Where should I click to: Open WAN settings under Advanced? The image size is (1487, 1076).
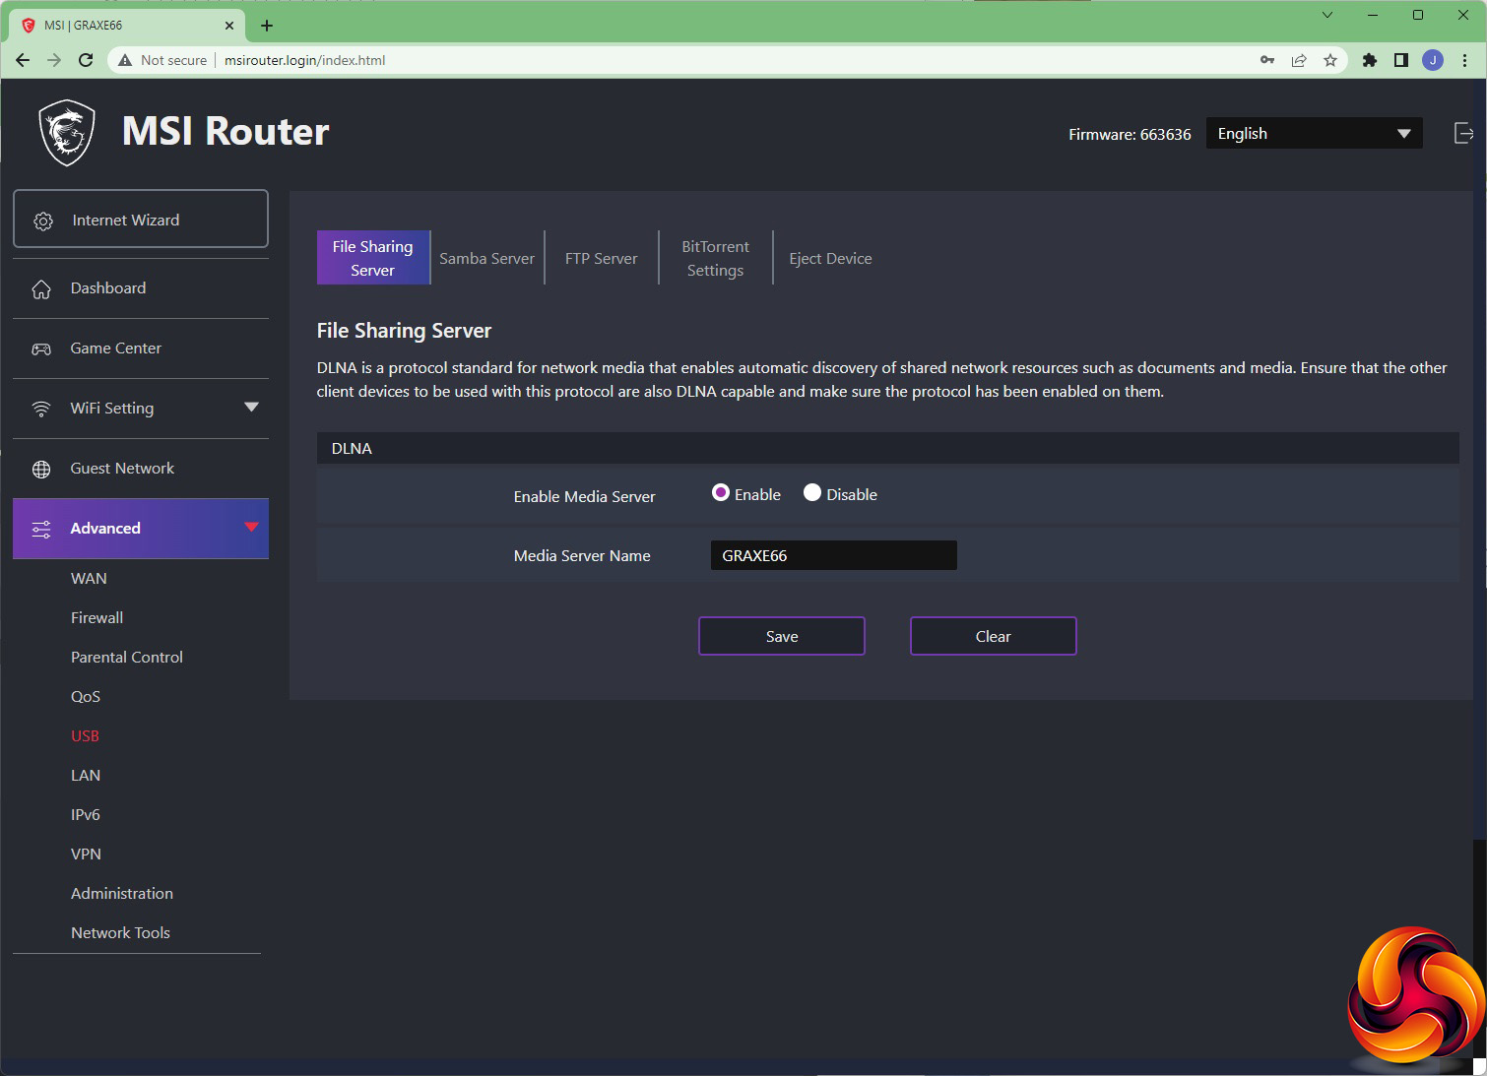(x=89, y=579)
